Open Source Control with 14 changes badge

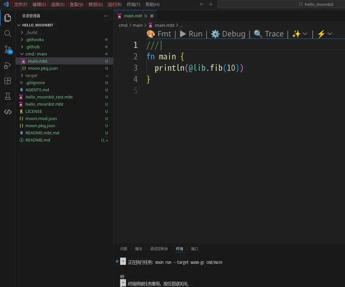coord(8,50)
